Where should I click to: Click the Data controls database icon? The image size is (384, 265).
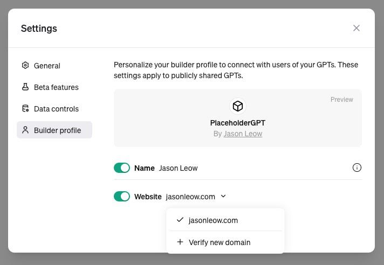click(x=25, y=109)
